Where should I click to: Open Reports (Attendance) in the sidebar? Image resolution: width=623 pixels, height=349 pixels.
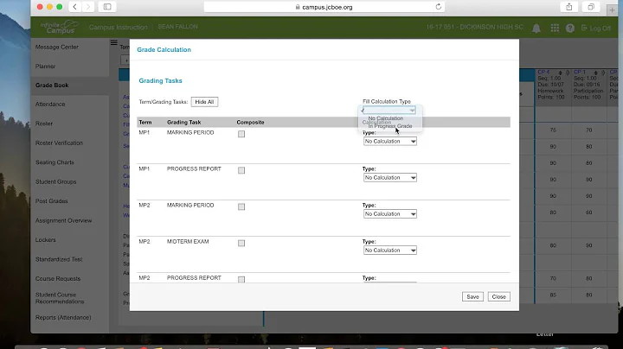pos(63,318)
